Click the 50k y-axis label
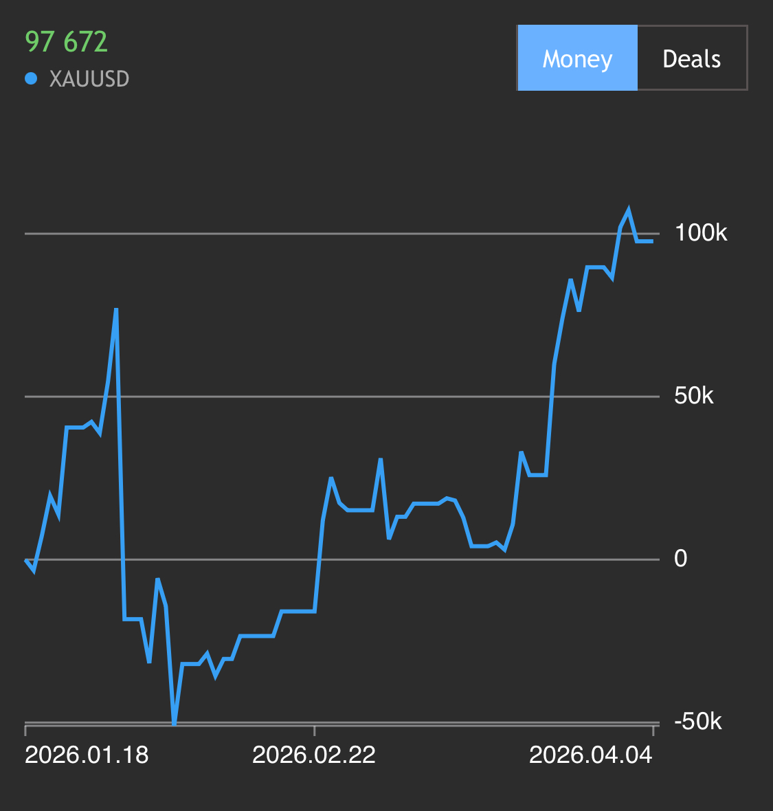 point(694,396)
